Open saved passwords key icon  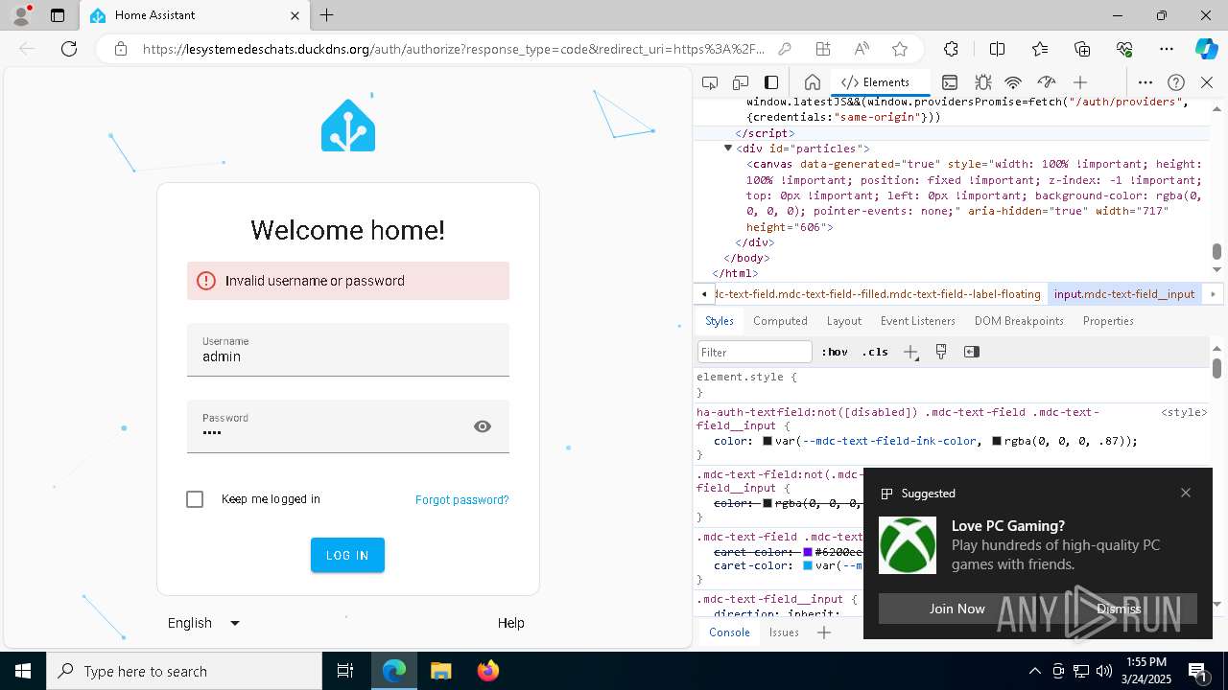[x=785, y=49]
